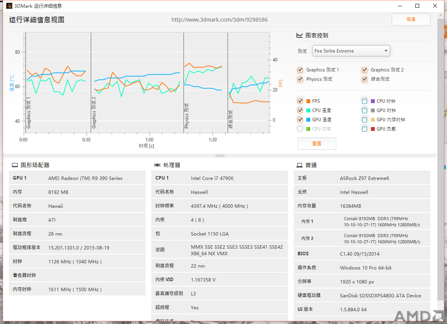447x324 pixels.
Task: Select the MMX SSE instruction set description
Action: [x=237, y=250]
